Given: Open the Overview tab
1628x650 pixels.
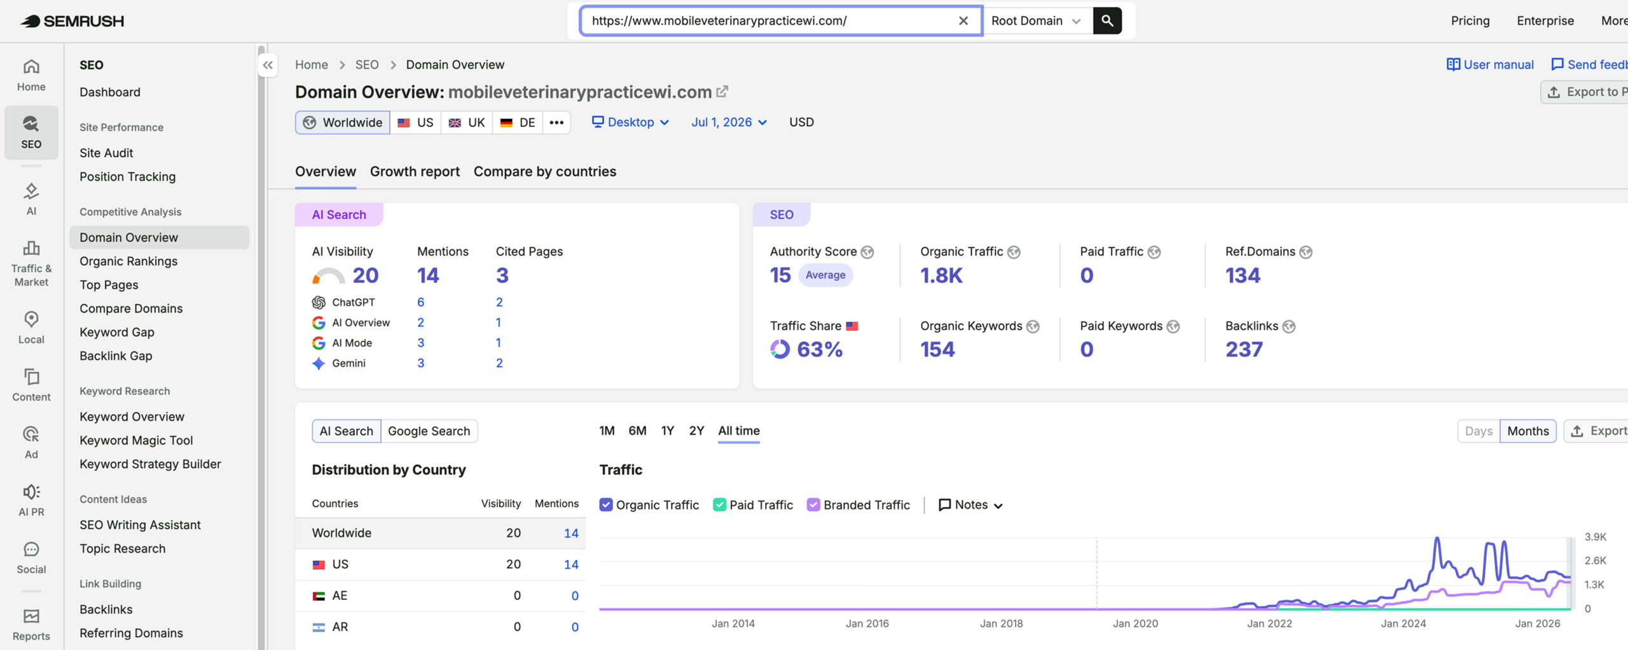Looking at the screenshot, I should [326, 172].
